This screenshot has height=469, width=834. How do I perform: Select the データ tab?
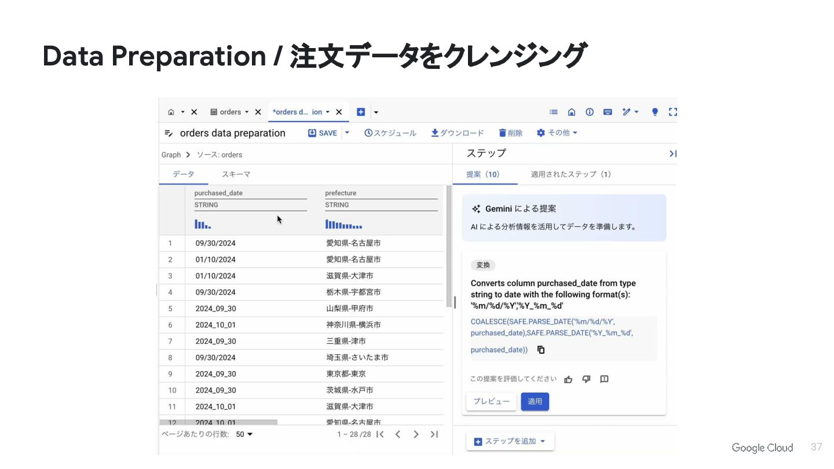click(184, 174)
